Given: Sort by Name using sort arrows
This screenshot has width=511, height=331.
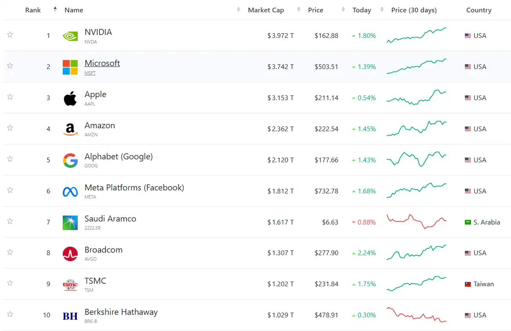Looking at the screenshot, I should [239, 9].
